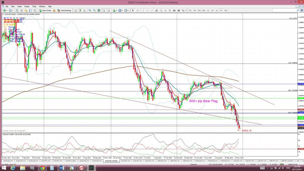Set timeframe to MN monthly
The height and width of the screenshot is (171, 304).
pyautogui.click(x=226, y=10)
